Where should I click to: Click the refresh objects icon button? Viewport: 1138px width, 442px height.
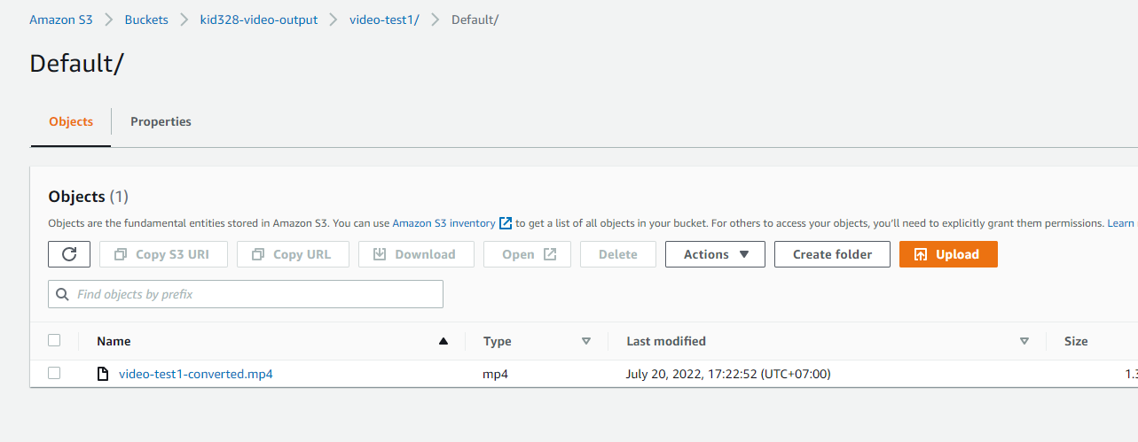pos(69,254)
